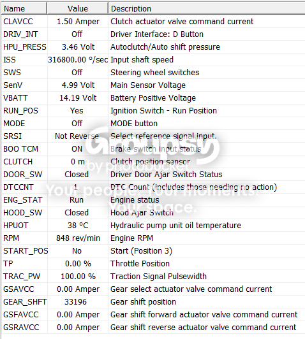The height and width of the screenshot is (339, 305).
Task: Click the 3.46 Volt value
Action: tap(78, 47)
